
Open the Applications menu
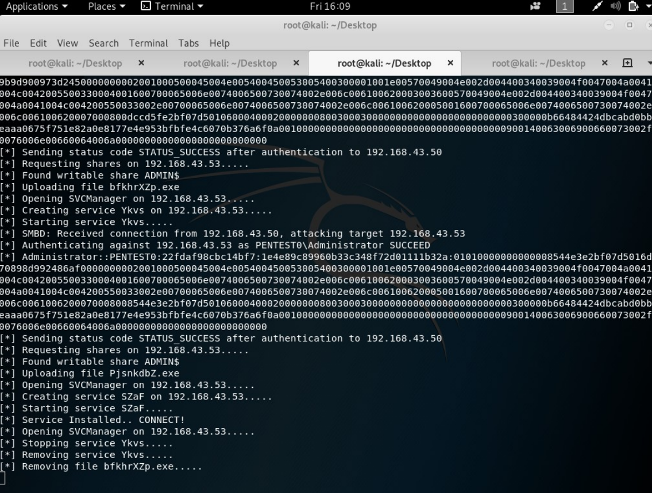pyautogui.click(x=36, y=6)
